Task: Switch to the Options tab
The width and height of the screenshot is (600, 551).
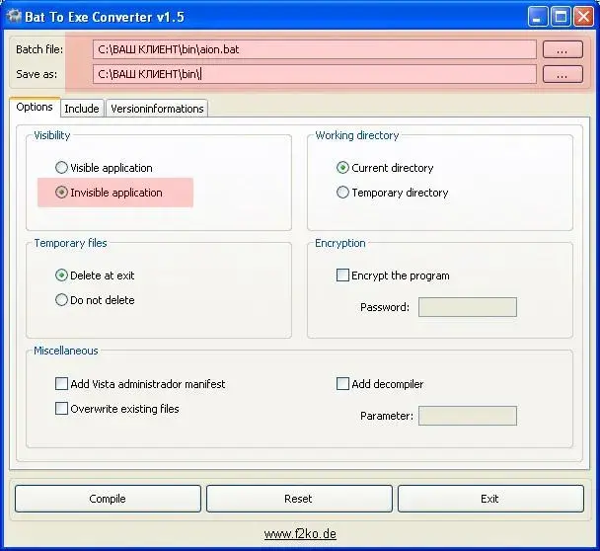Action: [35, 107]
